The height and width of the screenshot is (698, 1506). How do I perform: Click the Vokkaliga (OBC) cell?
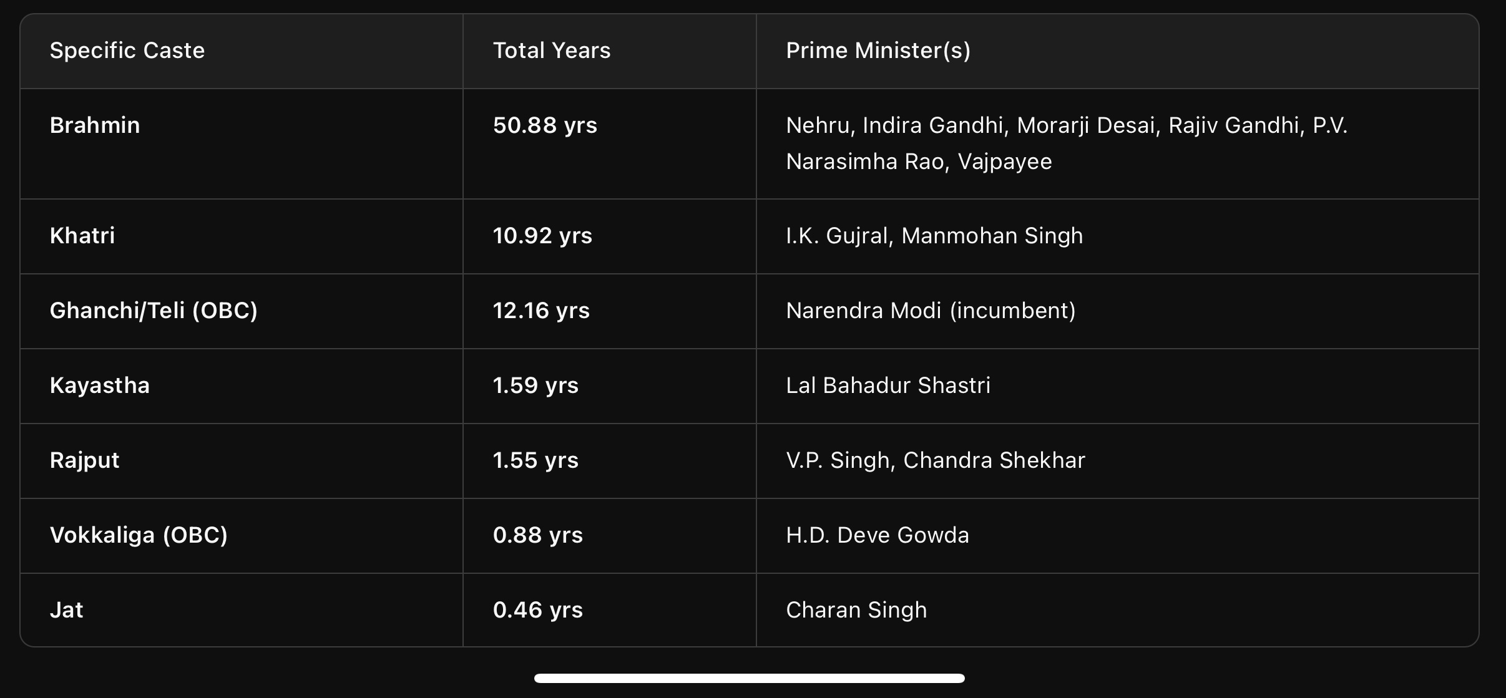coord(139,535)
